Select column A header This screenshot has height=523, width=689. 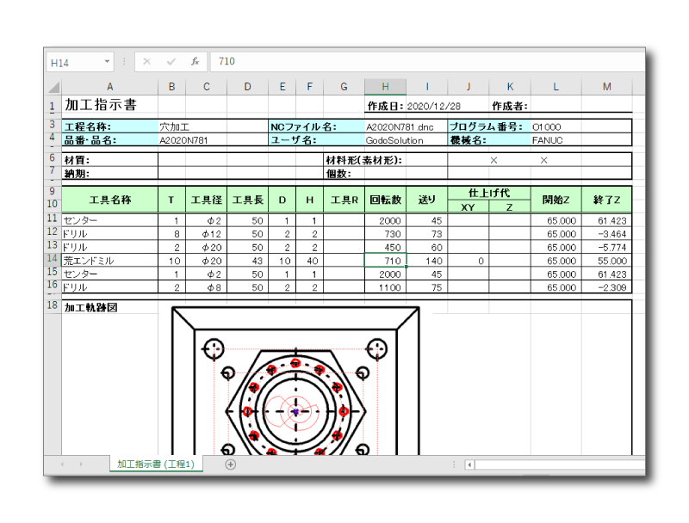[110, 87]
